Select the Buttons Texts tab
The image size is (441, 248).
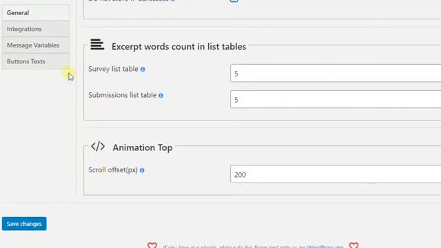coord(35,61)
